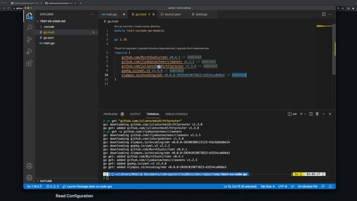The image size is (357, 201).
Task: Open notifications bell in status bar
Action: 330,186
